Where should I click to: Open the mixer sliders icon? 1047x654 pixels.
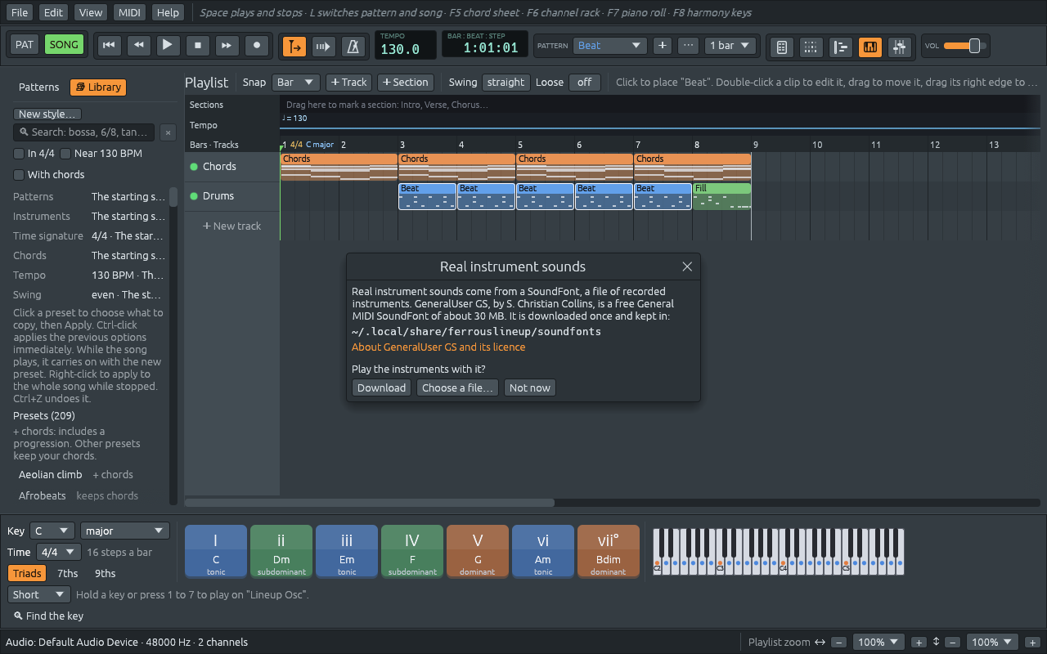click(900, 47)
